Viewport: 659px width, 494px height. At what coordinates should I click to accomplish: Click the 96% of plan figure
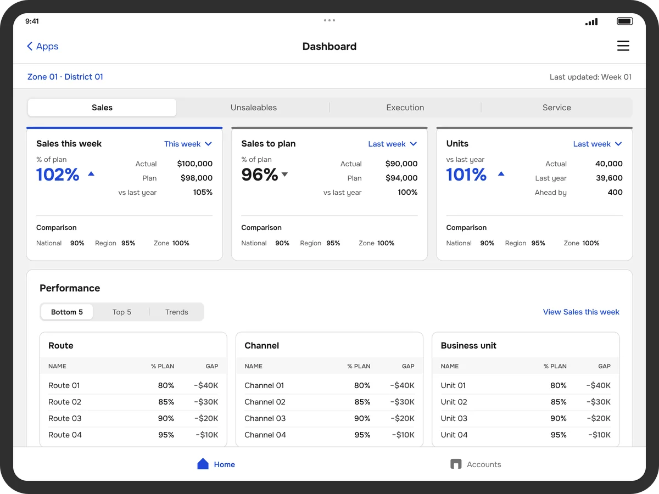click(x=260, y=175)
